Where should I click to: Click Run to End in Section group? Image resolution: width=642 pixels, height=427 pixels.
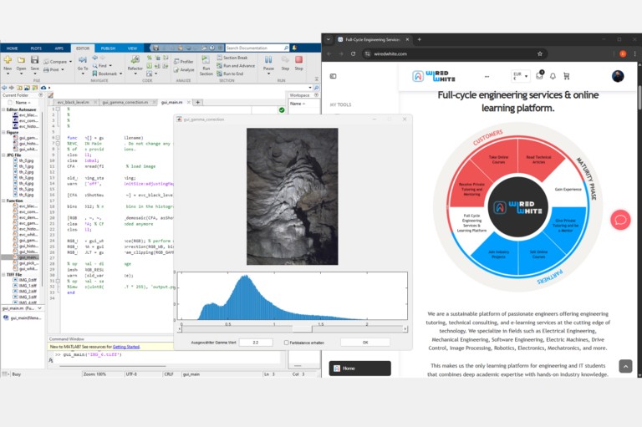tap(230, 74)
